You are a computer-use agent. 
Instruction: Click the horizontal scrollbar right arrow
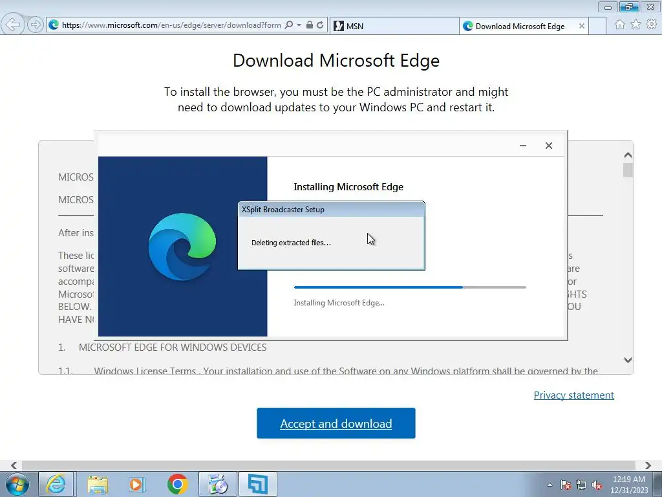click(648, 465)
